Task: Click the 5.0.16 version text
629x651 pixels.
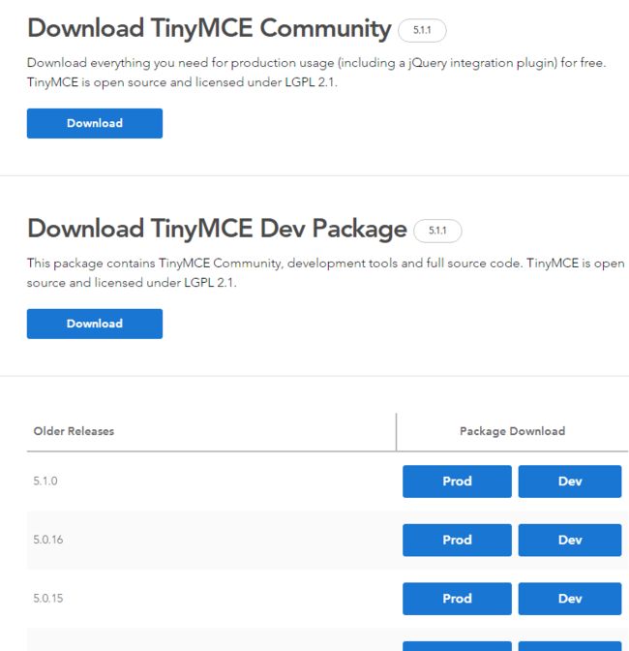Action: pos(48,540)
